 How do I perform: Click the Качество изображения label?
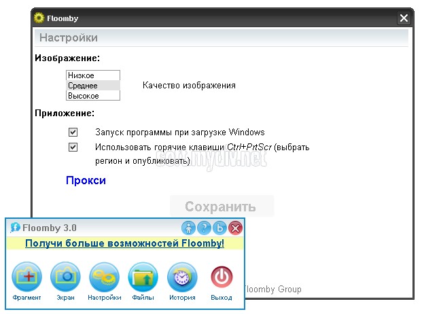click(189, 86)
